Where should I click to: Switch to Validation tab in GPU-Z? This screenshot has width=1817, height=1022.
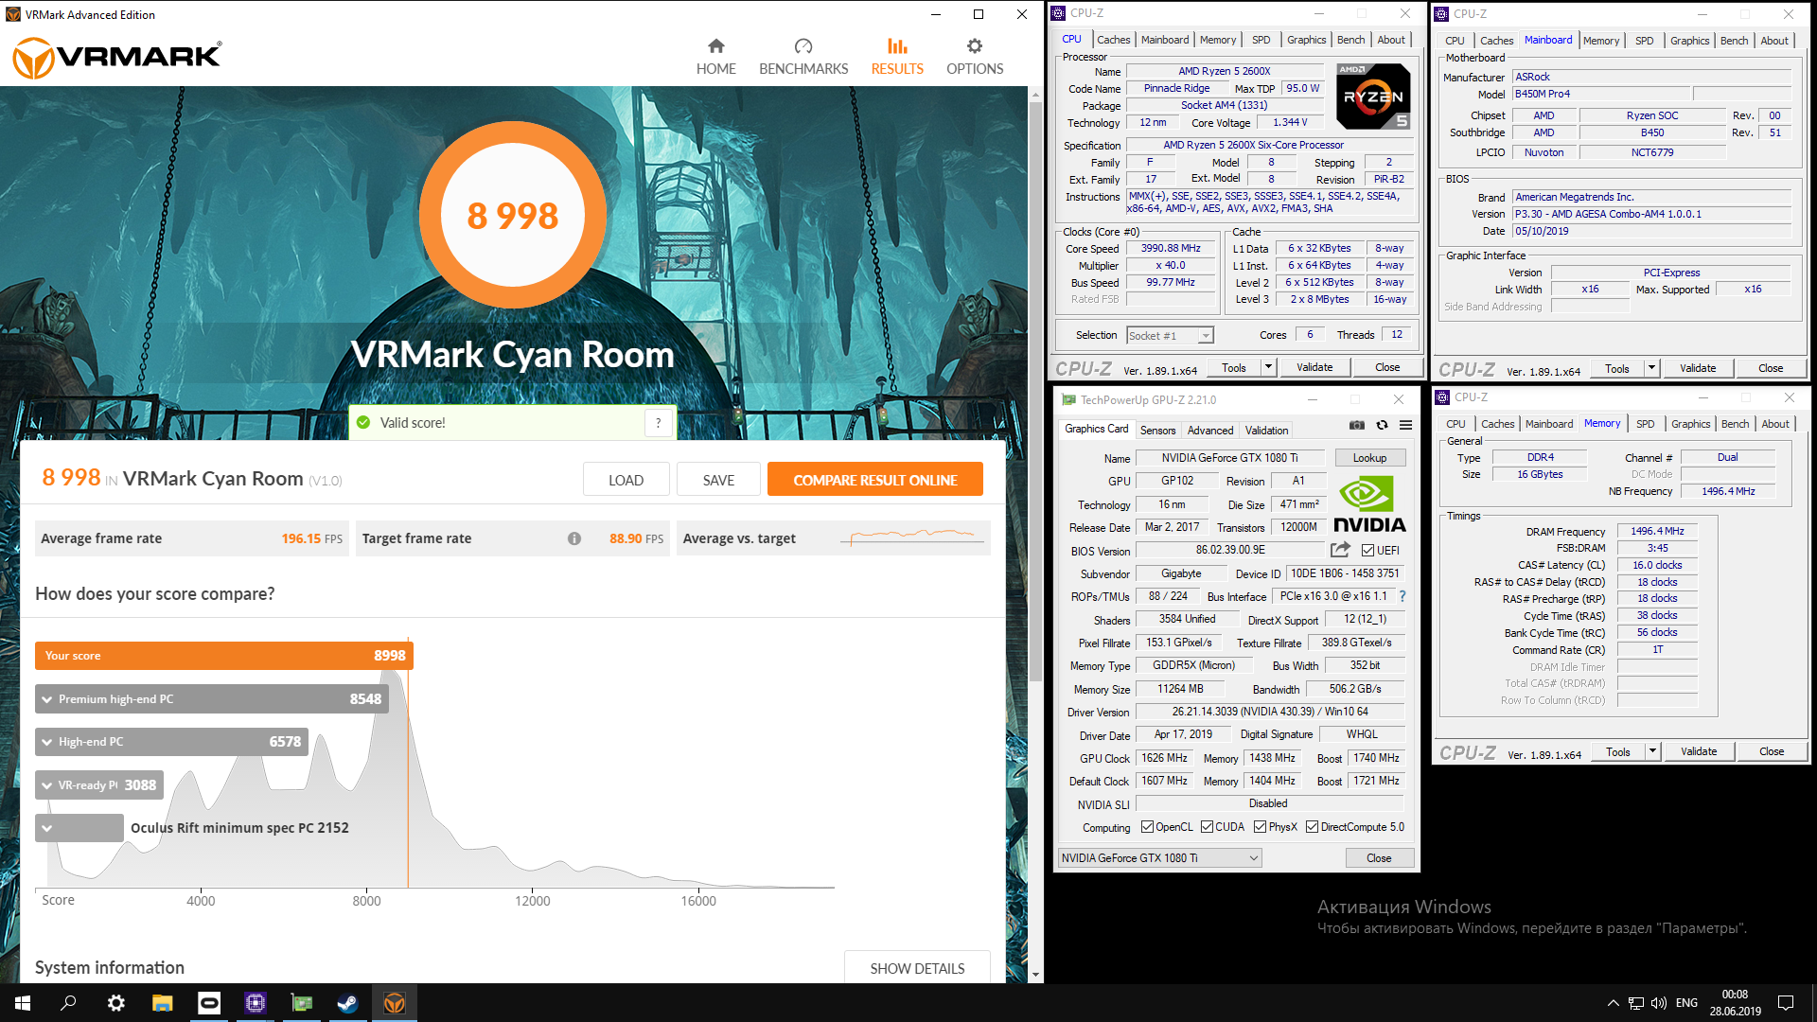1266,430
